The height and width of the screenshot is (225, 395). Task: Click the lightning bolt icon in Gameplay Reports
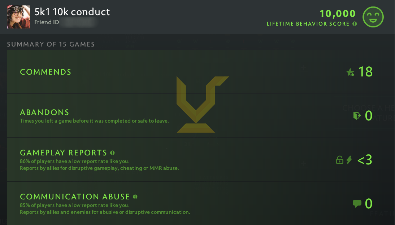[349, 160]
